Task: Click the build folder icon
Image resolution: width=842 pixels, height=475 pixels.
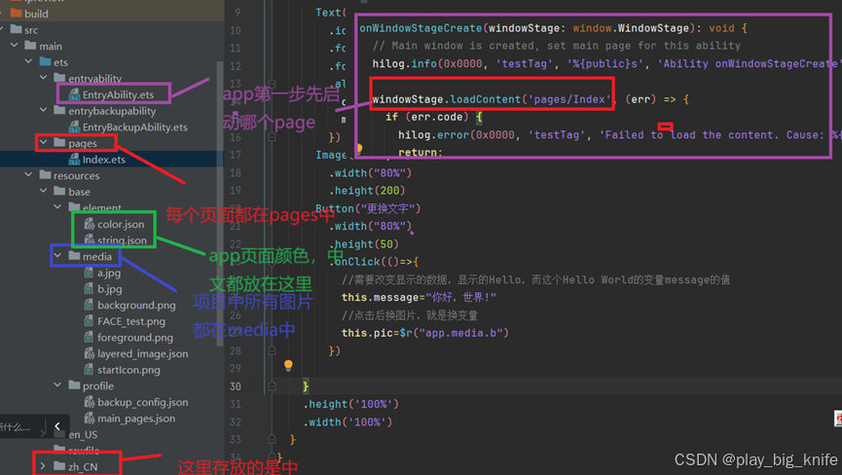Action: (x=17, y=14)
